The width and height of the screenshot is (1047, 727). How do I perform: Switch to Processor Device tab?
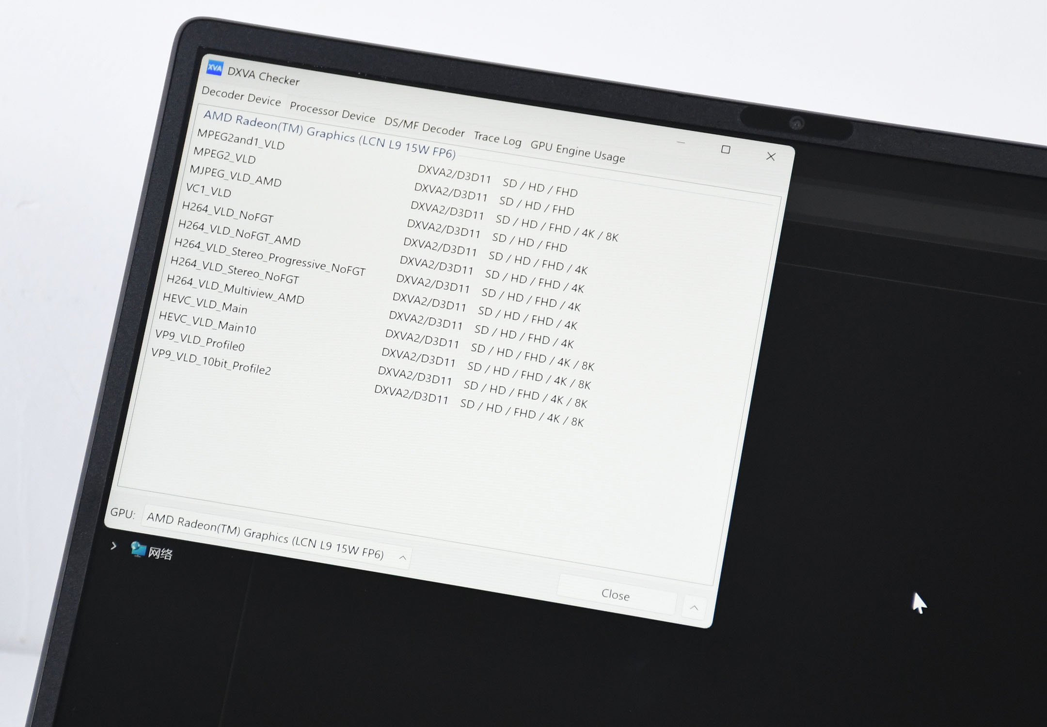[x=332, y=112]
